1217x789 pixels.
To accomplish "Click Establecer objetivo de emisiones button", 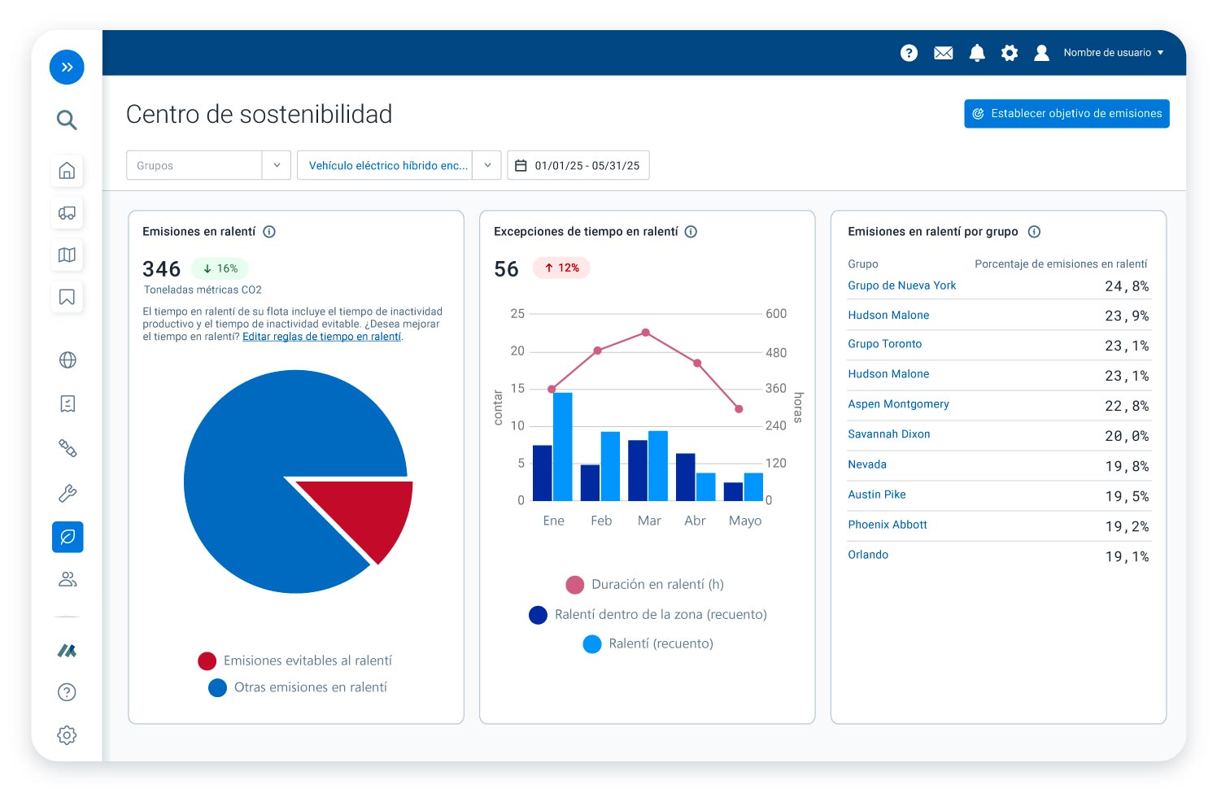I will (1067, 113).
